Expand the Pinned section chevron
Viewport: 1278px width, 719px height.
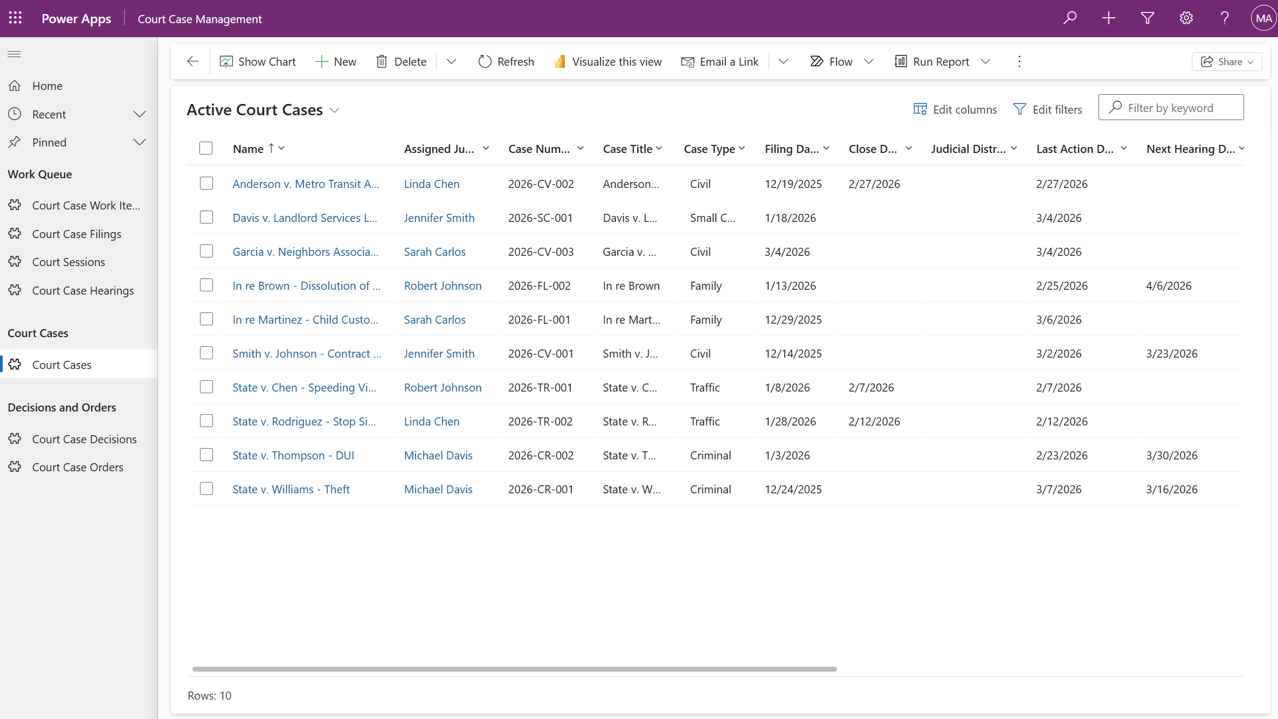click(x=140, y=142)
